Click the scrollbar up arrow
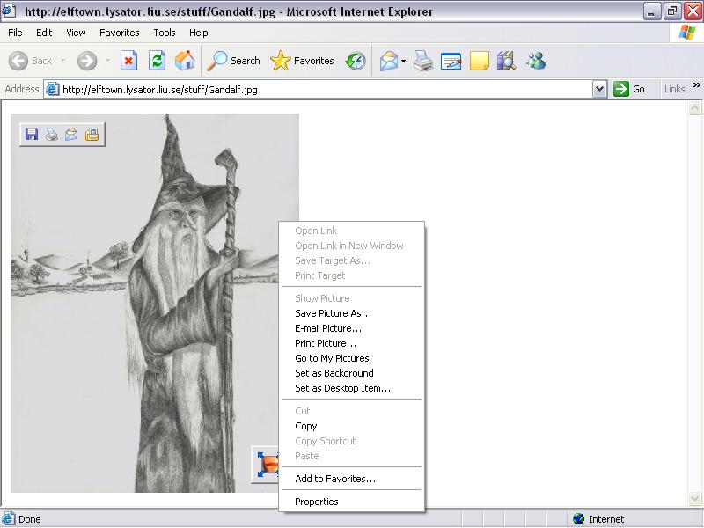Screen dimensions: 704x528 694,107
